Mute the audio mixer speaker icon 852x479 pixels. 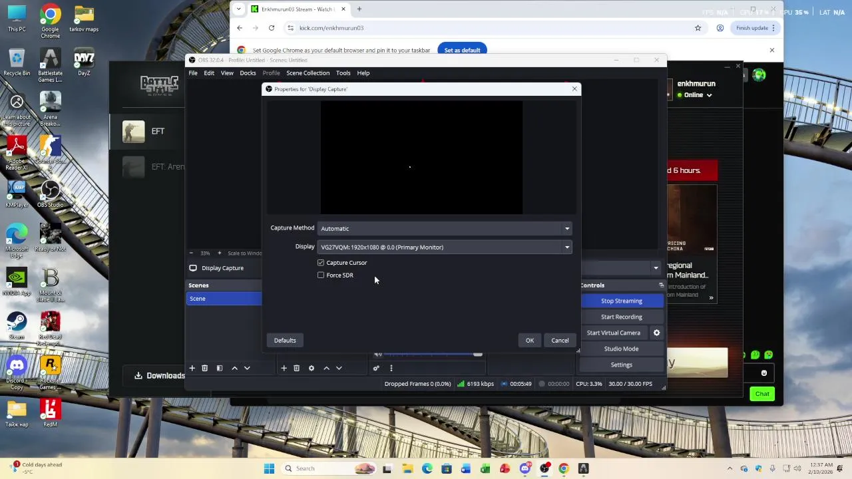pos(378,354)
